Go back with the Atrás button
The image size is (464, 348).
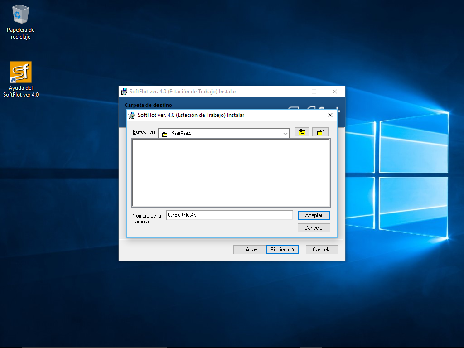click(x=249, y=250)
